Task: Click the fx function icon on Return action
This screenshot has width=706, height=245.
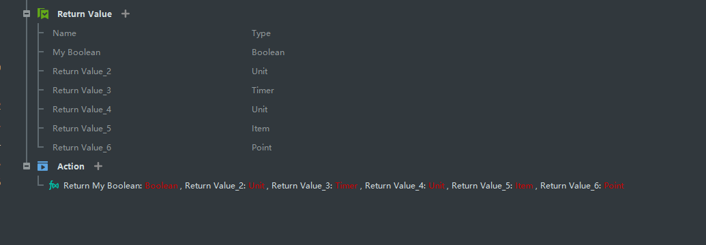Action: point(54,185)
